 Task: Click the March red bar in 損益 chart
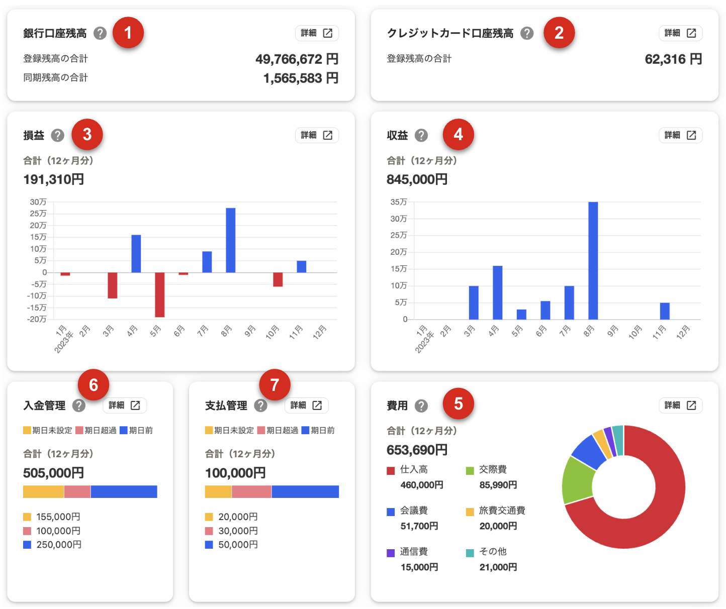pyautogui.click(x=113, y=285)
